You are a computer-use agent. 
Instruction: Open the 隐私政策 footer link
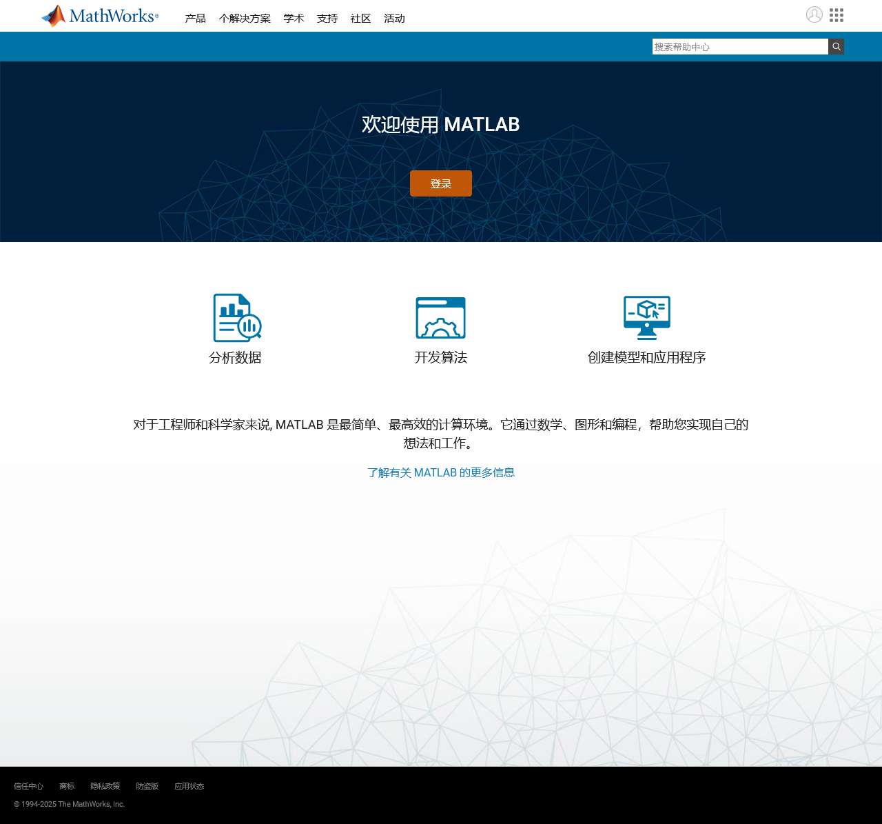(x=105, y=786)
